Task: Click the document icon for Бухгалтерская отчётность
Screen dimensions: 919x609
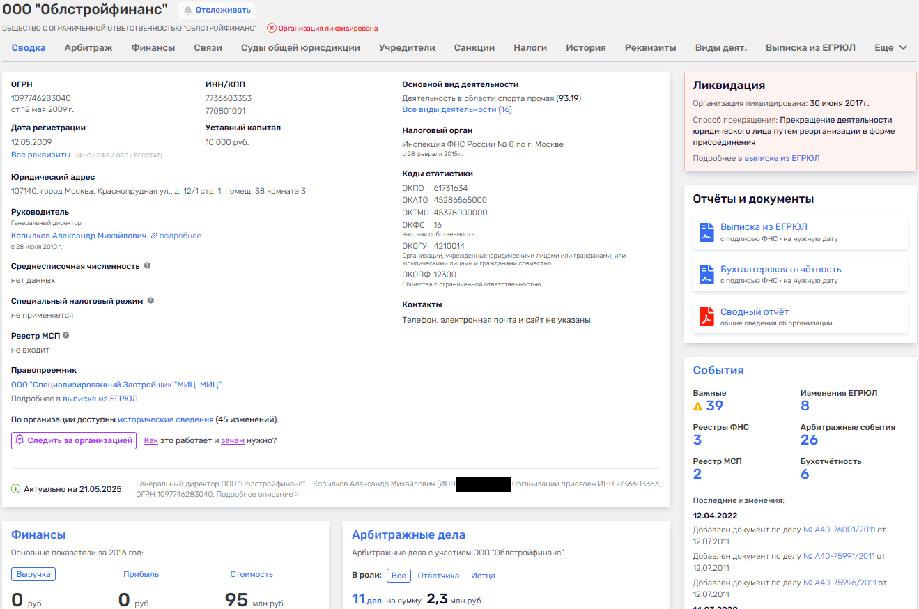Action: [707, 275]
